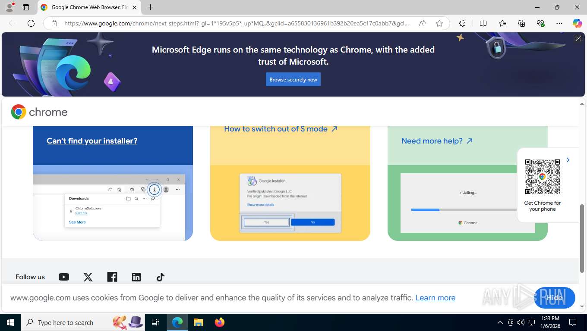Screen dimensions: 587x331
Task: Open the Copilot icon
Action: (x=577, y=23)
